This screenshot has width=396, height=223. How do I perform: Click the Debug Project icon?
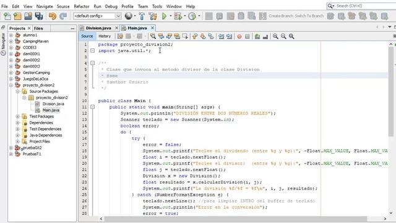[x=178, y=16]
